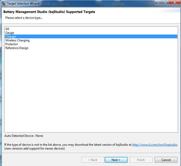Screen dimensions: 181x166
Task: Select Reference Design from list
Action: [91, 48]
